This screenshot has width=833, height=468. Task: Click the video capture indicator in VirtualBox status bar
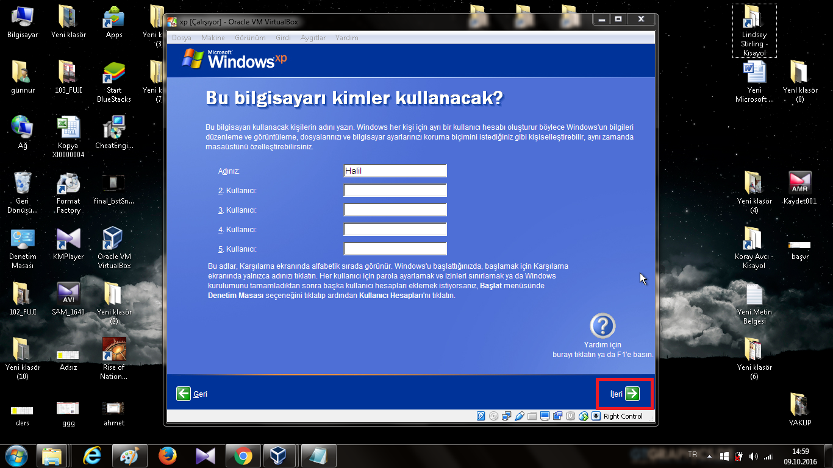pos(558,416)
